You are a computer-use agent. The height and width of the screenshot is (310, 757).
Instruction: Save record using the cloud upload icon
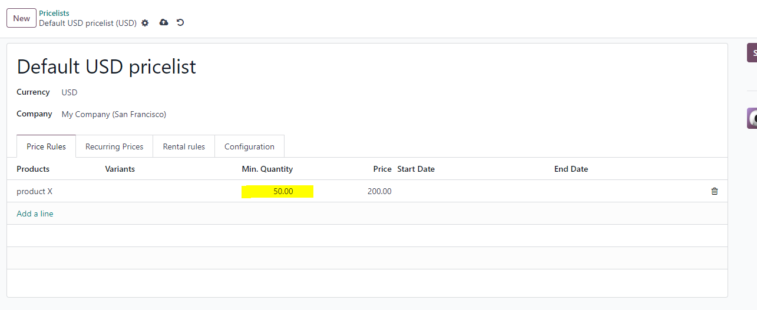tap(164, 22)
